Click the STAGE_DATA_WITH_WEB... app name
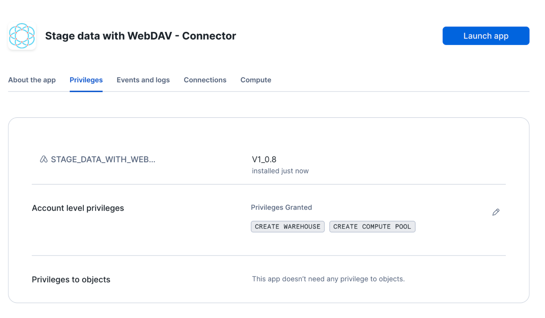The width and height of the screenshot is (545, 318). click(x=103, y=159)
